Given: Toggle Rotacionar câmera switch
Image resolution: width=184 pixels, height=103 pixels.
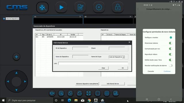Looking at the screenshot, I should coord(171,43).
